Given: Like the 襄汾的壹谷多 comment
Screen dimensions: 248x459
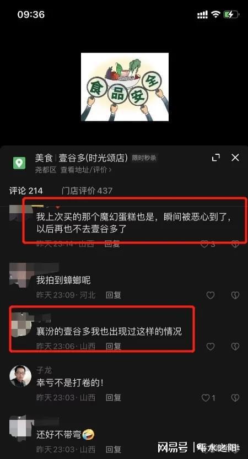Looking at the screenshot, I should coord(211,347).
